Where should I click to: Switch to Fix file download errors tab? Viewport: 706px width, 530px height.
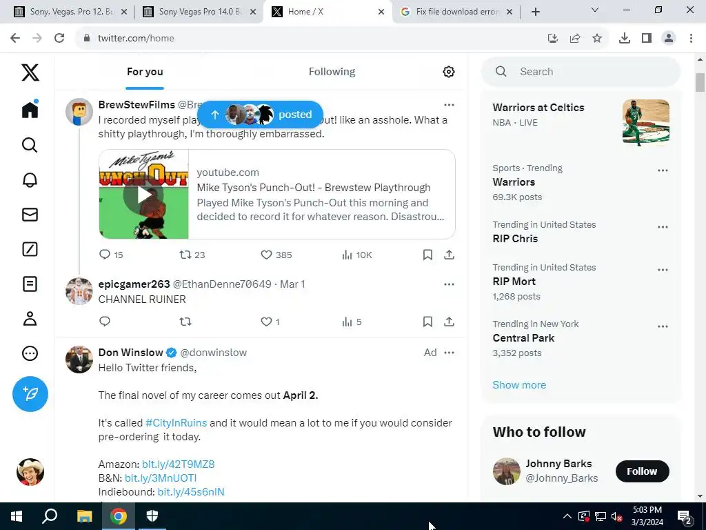456,12
